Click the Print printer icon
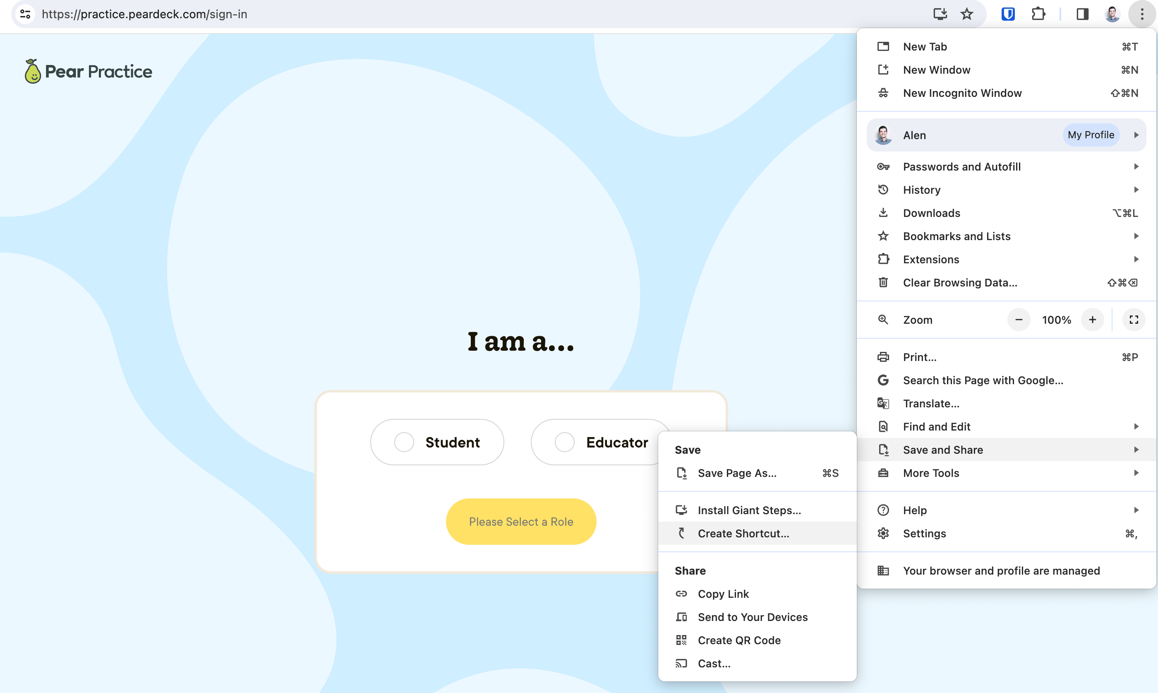The image size is (1158, 693). point(883,357)
